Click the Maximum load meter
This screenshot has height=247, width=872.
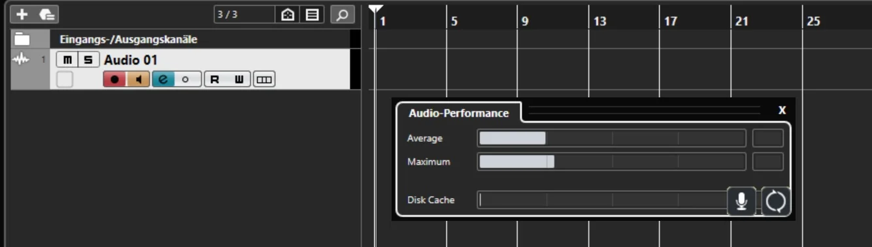click(611, 161)
